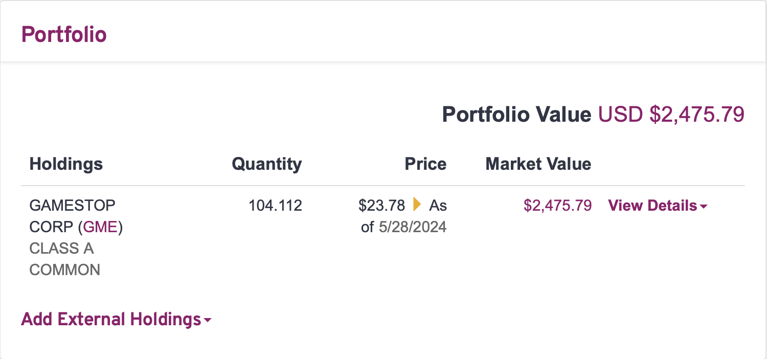This screenshot has width=767, height=359.
Task: Open the View Details chevron icon
Action: pyautogui.click(x=704, y=206)
